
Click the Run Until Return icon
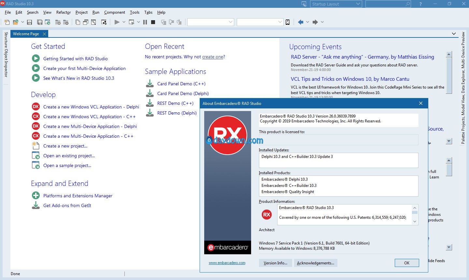179,22
